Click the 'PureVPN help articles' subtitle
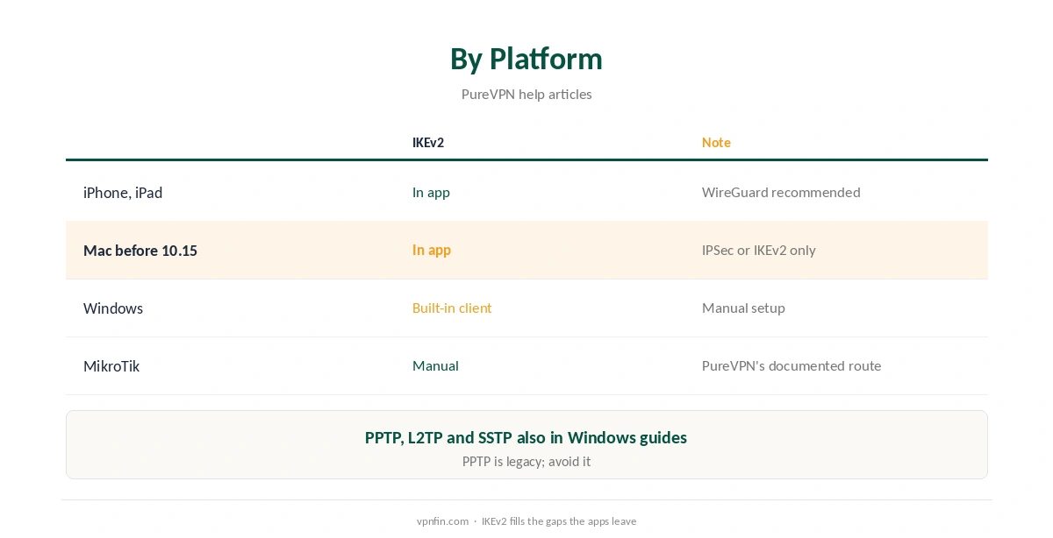This screenshot has height=538, width=1053. (526, 94)
